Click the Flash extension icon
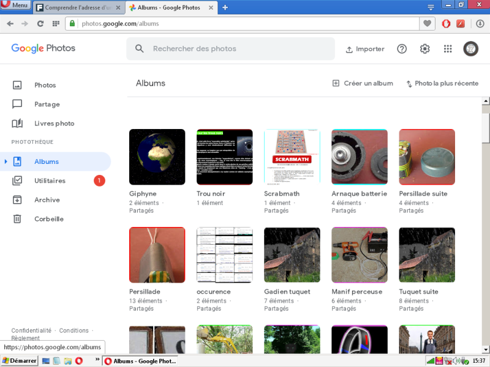Viewport: 490px width, 367px height. pos(461,24)
